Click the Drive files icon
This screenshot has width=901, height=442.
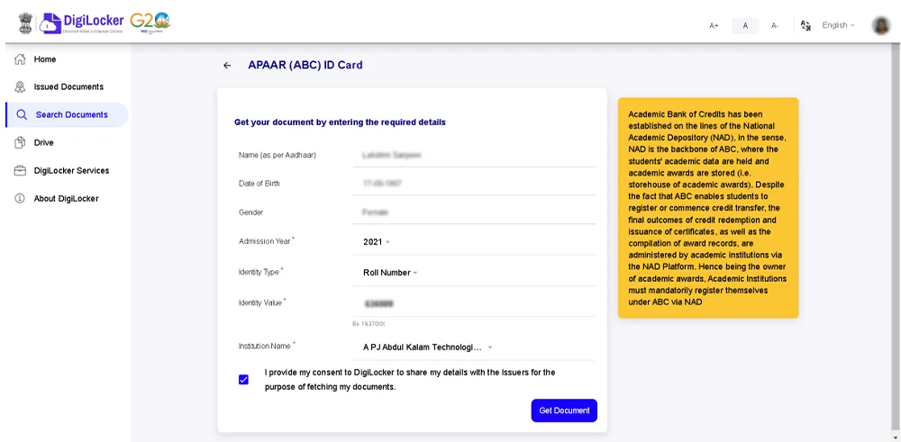pyautogui.click(x=20, y=142)
